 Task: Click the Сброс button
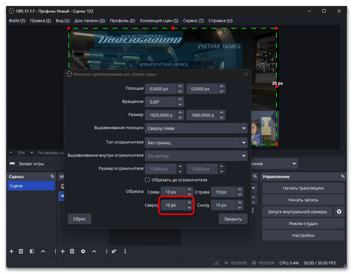(x=80, y=219)
